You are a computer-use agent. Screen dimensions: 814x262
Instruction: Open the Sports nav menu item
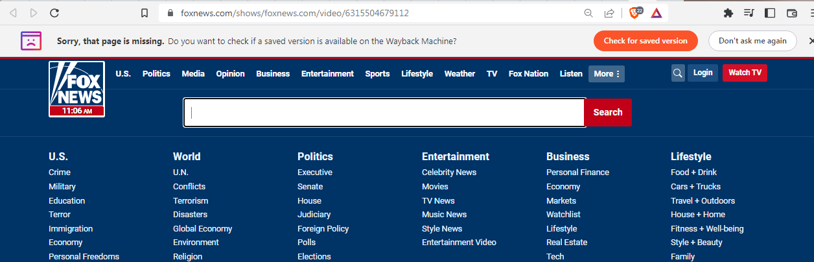pos(377,73)
